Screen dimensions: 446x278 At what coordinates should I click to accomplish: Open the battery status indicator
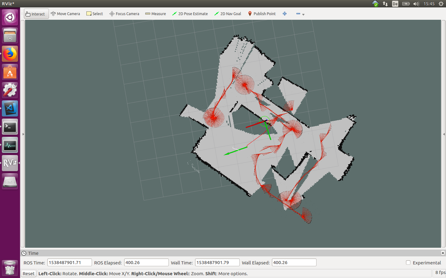tap(406, 4)
